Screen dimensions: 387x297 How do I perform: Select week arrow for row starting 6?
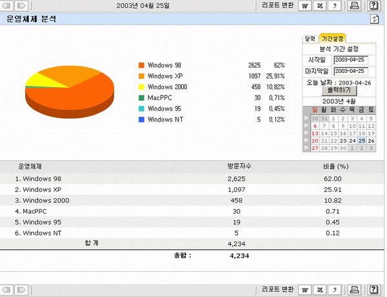(306, 126)
